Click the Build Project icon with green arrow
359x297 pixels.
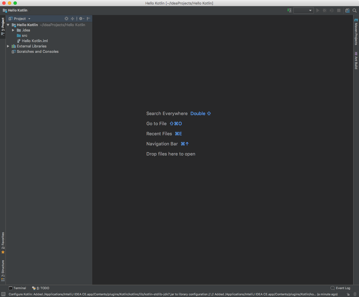tap(289, 10)
